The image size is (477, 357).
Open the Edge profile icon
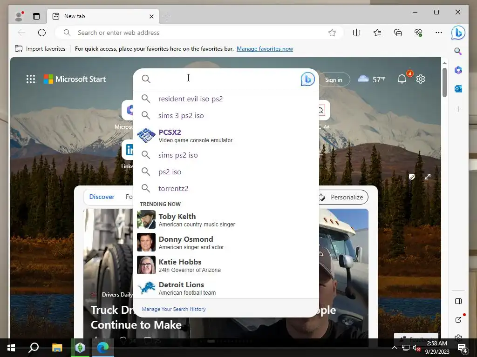19,16
